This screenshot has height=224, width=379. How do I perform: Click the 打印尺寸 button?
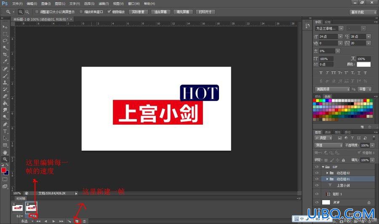(x=205, y=12)
